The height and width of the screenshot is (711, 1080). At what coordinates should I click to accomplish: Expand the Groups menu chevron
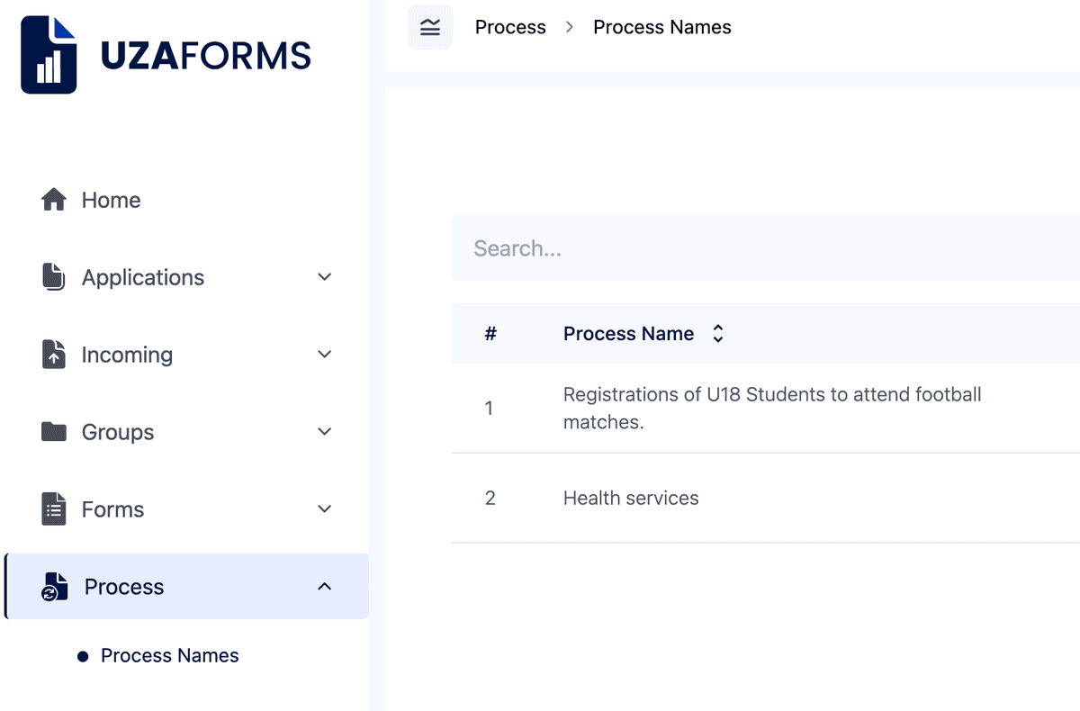325,432
